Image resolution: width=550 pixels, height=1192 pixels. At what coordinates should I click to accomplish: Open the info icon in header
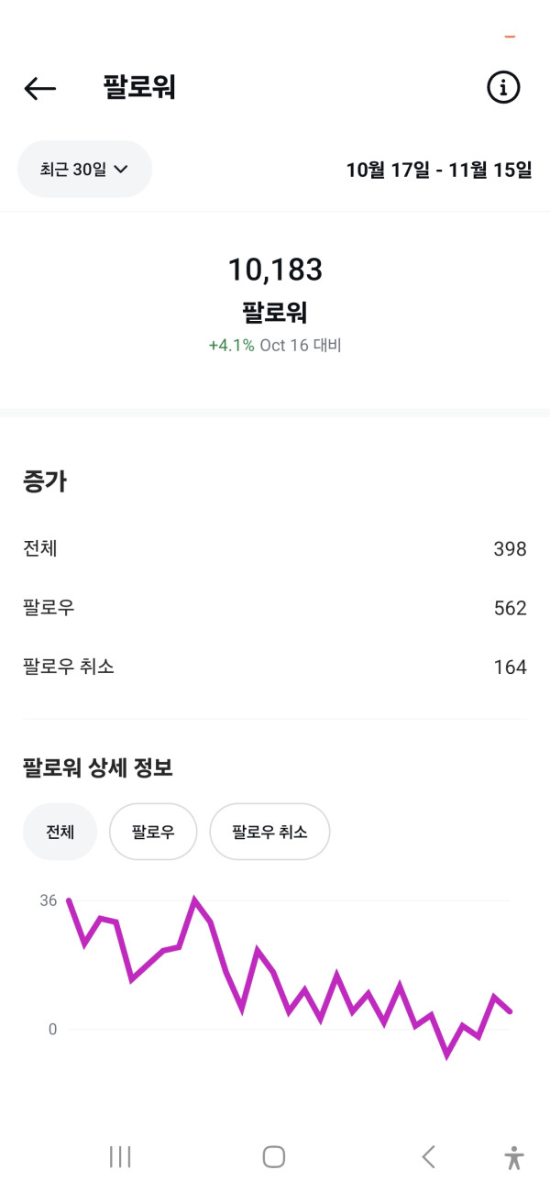pyautogui.click(x=502, y=88)
